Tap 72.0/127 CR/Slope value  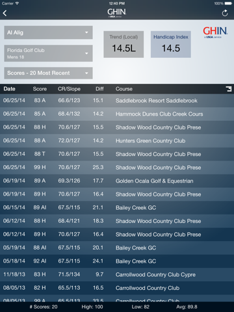click(x=69, y=140)
